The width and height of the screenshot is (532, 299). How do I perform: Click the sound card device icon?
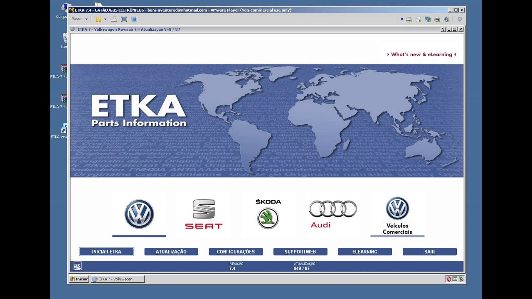click(x=447, y=19)
